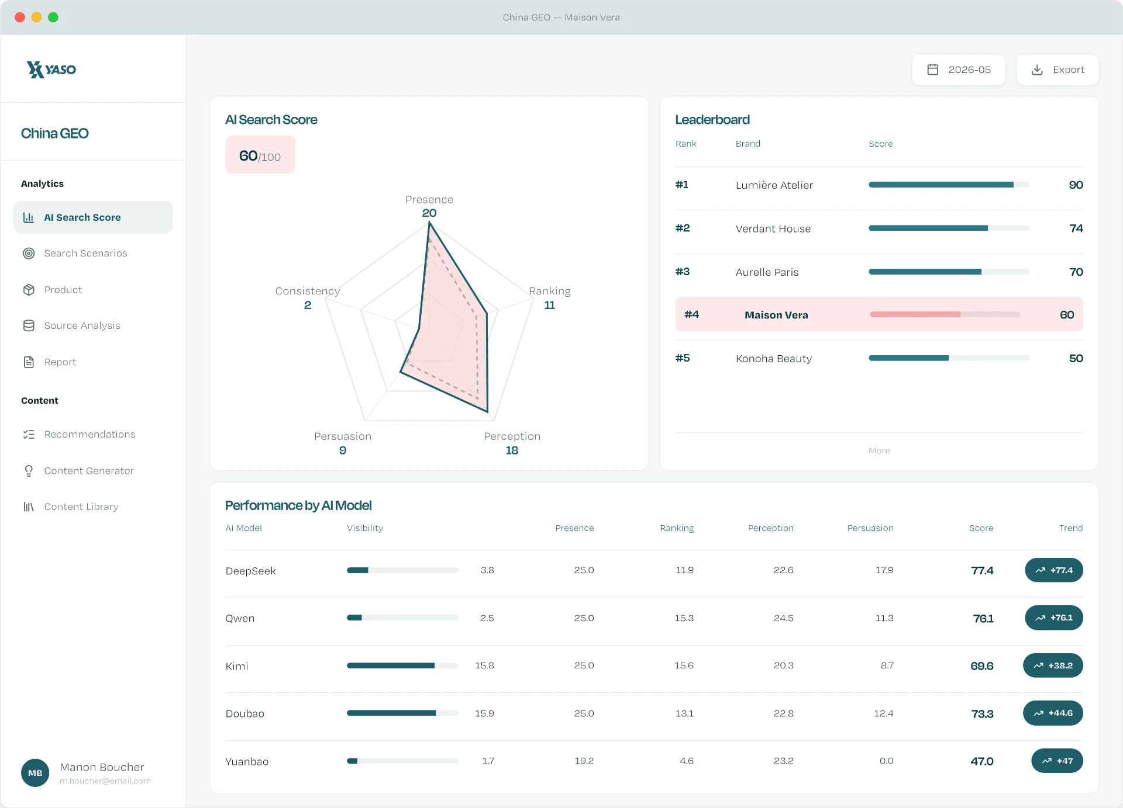This screenshot has width=1123, height=808.
Task: Open Search Scenarios in the sidebar
Action: click(93, 253)
